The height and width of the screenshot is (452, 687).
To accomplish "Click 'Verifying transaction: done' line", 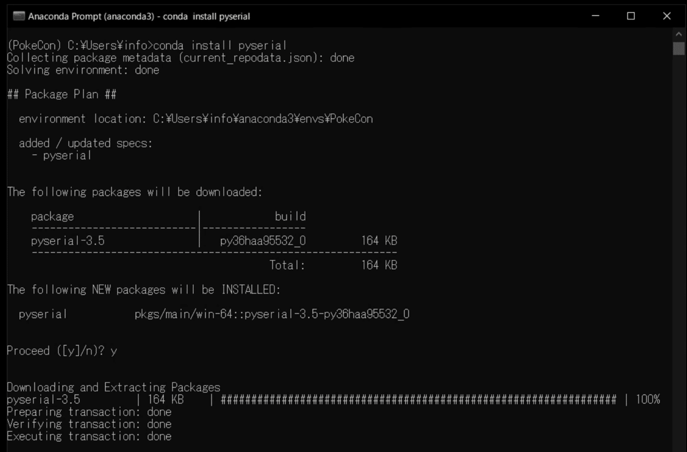I will [x=89, y=424].
